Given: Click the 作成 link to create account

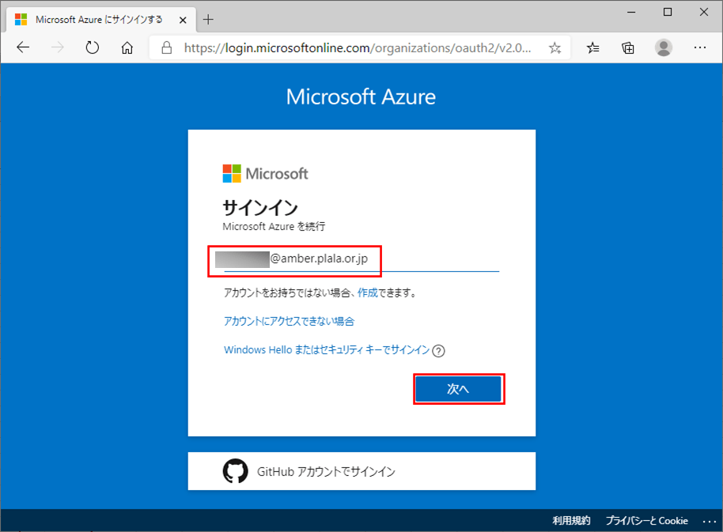Looking at the screenshot, I should point(367,292).
